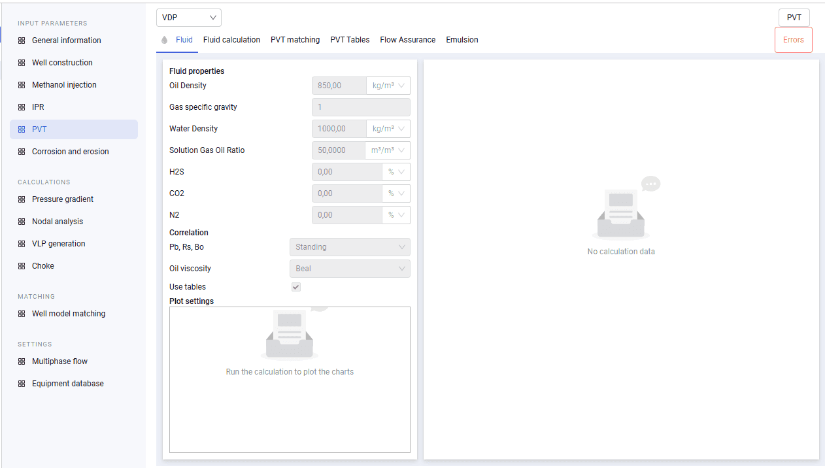Switch to the PVT matching tab

point(295,40)
